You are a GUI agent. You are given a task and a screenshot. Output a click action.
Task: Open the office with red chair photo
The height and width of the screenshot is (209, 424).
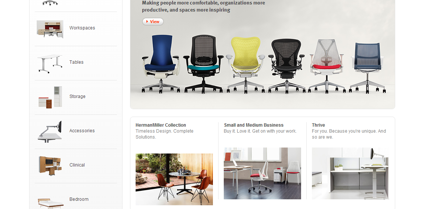coord(262,173)
